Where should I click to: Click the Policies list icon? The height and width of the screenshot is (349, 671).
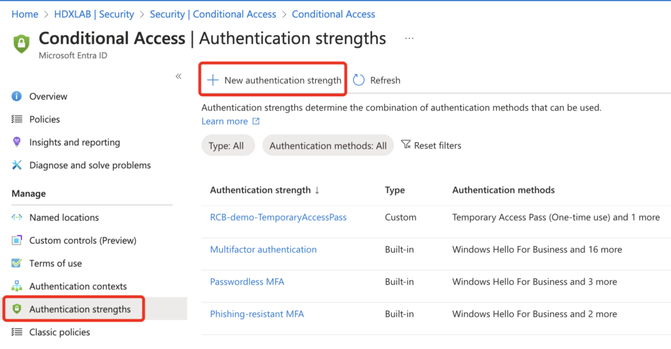(16, 119)
